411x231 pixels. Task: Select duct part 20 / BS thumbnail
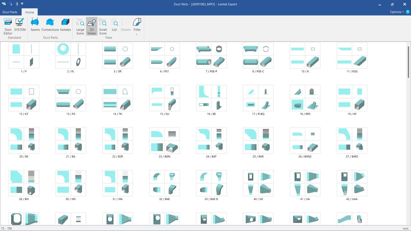(24, 141)
